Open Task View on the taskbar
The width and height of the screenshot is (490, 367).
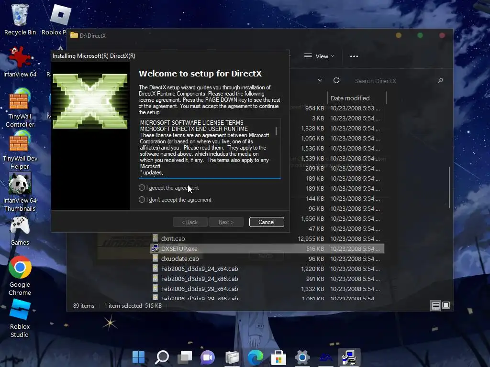(x=185, y=357)
